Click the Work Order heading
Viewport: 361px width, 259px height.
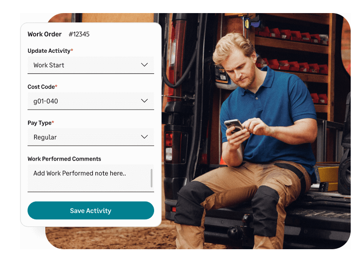(x=44, y=34)
